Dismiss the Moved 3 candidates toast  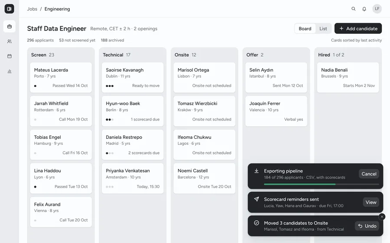tap(382, 217)
